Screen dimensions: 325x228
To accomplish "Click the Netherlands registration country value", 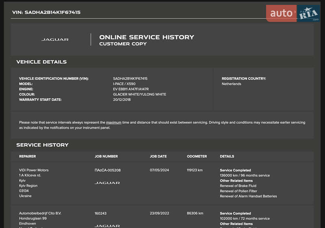I will (x=231, y=84).
